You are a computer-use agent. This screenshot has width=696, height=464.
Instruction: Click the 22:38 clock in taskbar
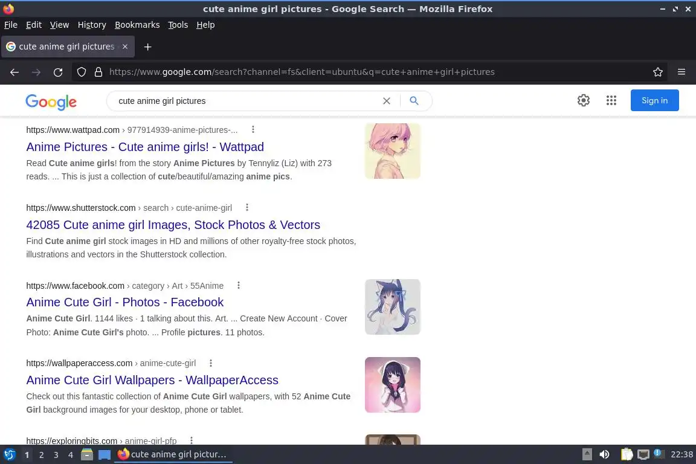[681, 454]
